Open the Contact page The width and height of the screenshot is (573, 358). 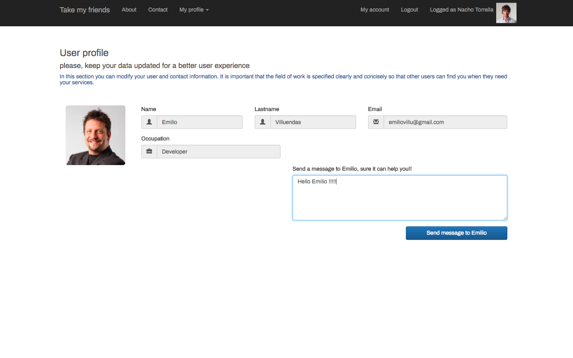point(158,10)
